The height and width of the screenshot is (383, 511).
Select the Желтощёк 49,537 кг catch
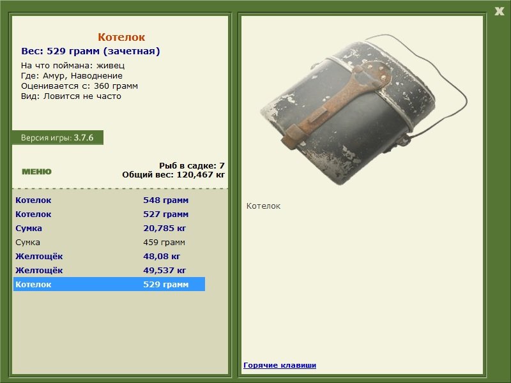109,271
